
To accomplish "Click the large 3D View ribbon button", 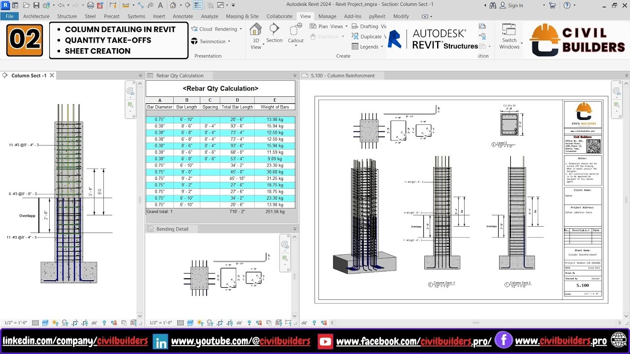I will point(256,36).
